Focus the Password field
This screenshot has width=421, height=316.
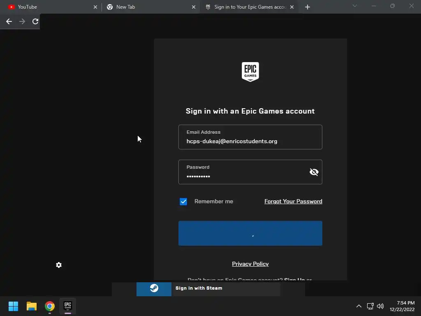point(250,172)
